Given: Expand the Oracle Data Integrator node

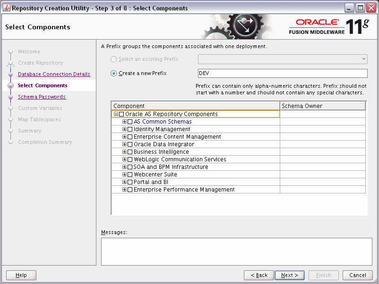Looking at the screenshot, I should pyautogui.click(x=124, y=144).
